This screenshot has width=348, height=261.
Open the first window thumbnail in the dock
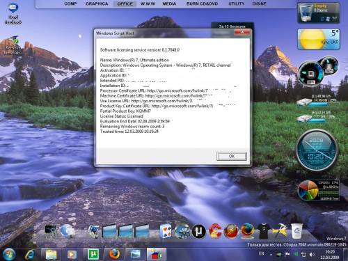[109, 231]
